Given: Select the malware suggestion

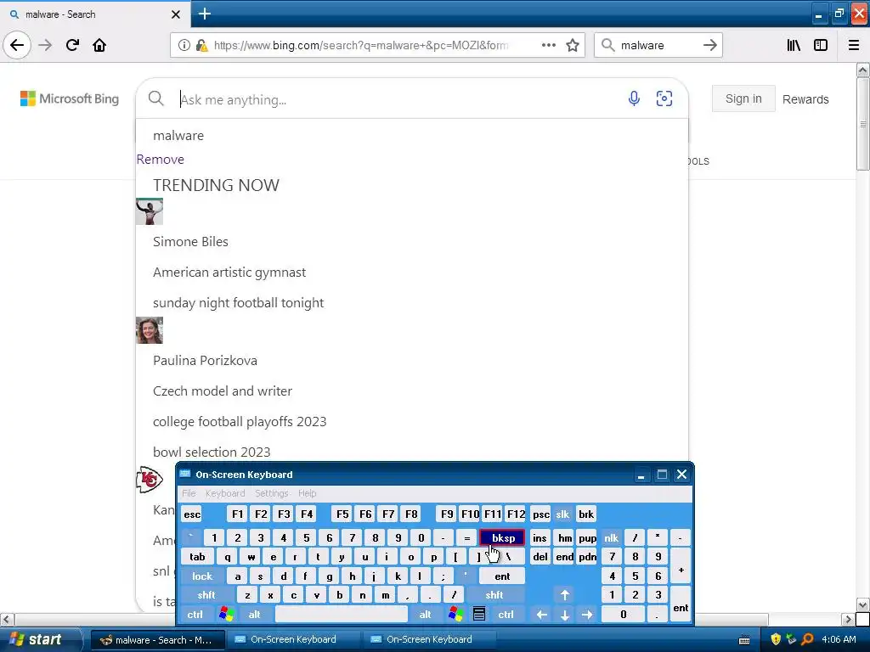Looking at the screenshot, I should tap(178, 135).
